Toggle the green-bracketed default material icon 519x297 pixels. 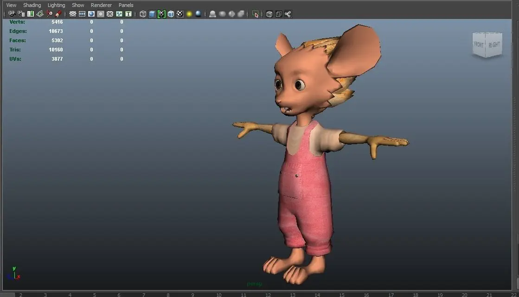[161, 14]
